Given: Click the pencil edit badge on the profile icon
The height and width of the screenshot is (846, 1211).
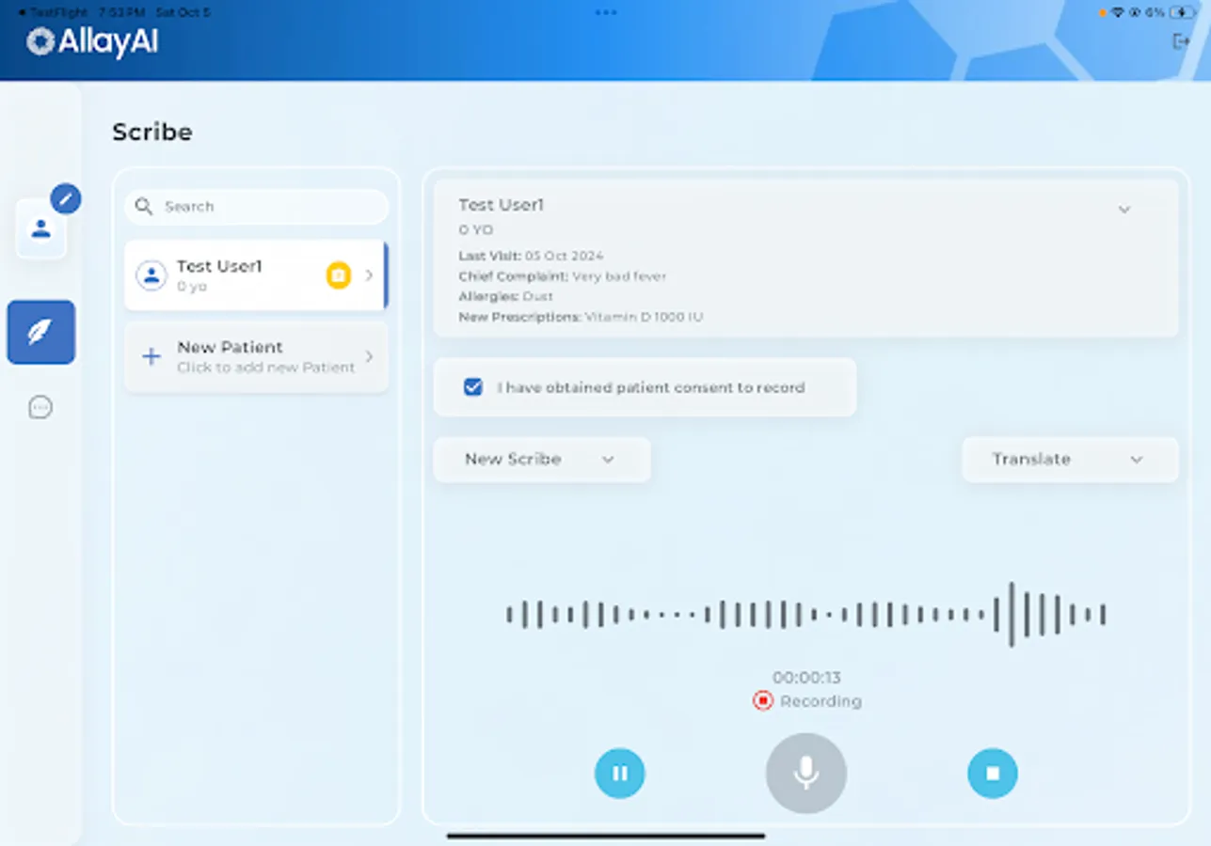Looking at the screenshot, I should [65, 198].
